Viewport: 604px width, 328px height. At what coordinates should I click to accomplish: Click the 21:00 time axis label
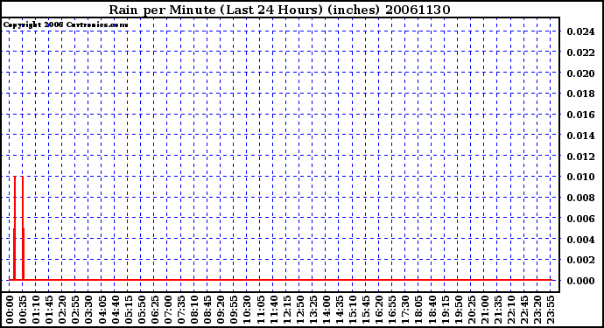(x=485, y=310)
